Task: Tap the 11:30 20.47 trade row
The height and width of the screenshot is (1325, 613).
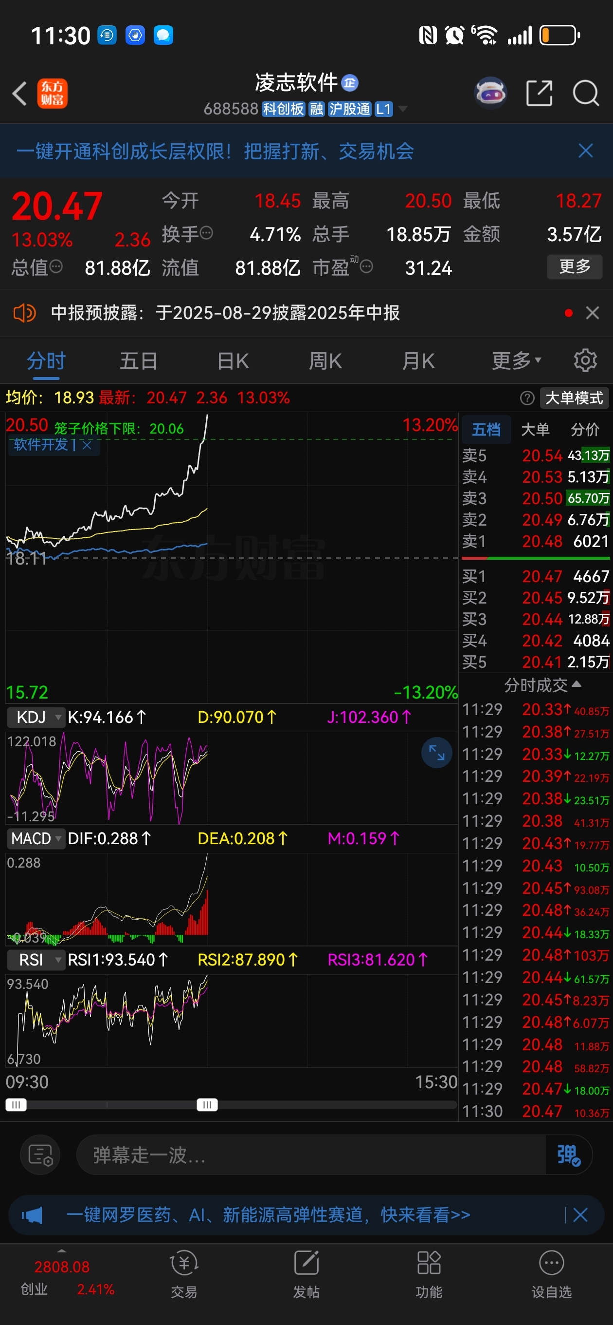Action: tap(536, 1111)
